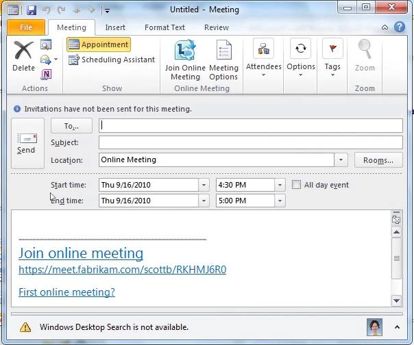Screen dimensions: 414x345
Task: Click the info icon beside invitations message
Action: click(17, 109)
